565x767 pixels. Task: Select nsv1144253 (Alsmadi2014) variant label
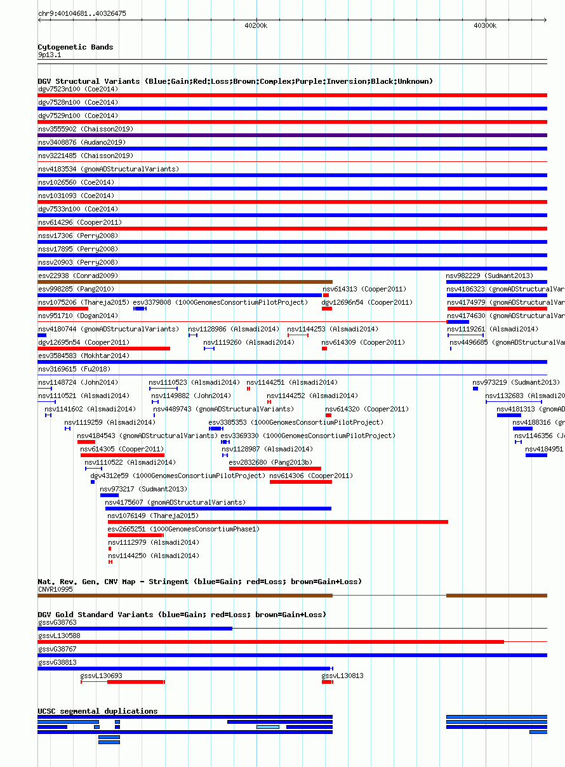333,329
